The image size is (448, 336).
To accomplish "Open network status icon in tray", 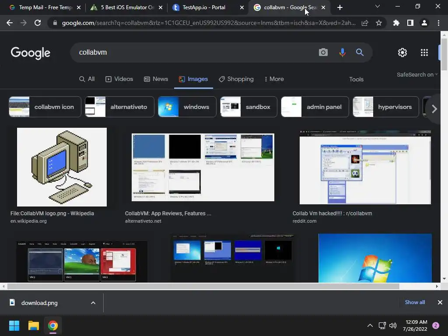I will tap(382, 325).
